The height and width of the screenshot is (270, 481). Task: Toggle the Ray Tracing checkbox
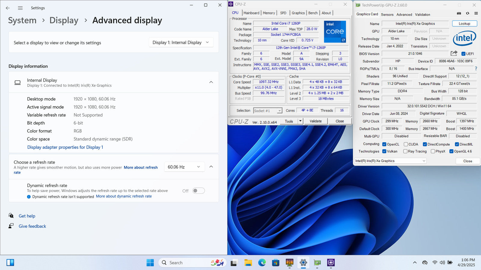[x=405, y=151]
